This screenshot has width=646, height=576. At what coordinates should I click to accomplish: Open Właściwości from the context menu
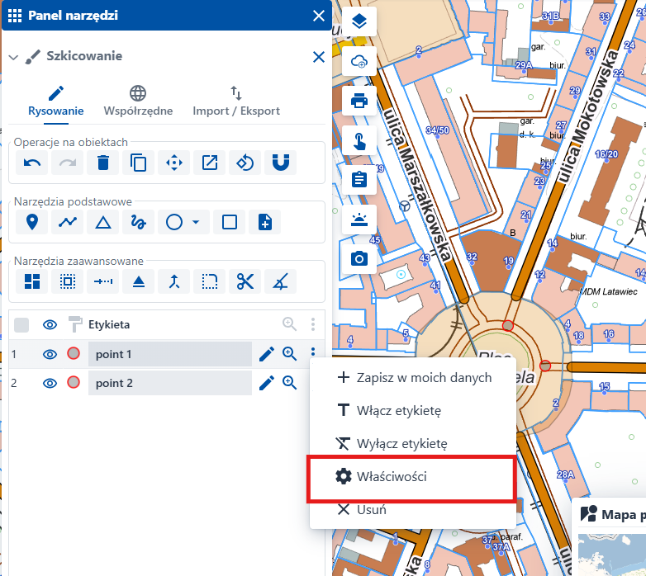click(412, 477)
